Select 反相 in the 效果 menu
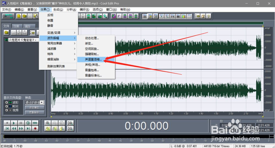Screen dimensions: 275x148 tap(59, 15)
